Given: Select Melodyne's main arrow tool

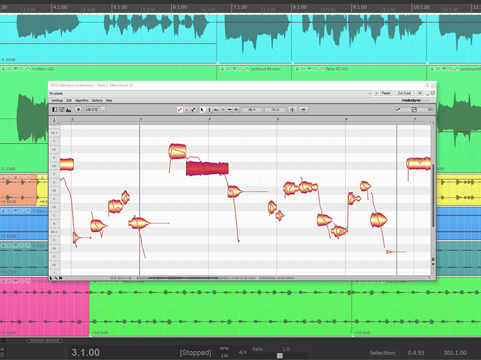Looking at the screenshot, I should click(x=203, y=109).
